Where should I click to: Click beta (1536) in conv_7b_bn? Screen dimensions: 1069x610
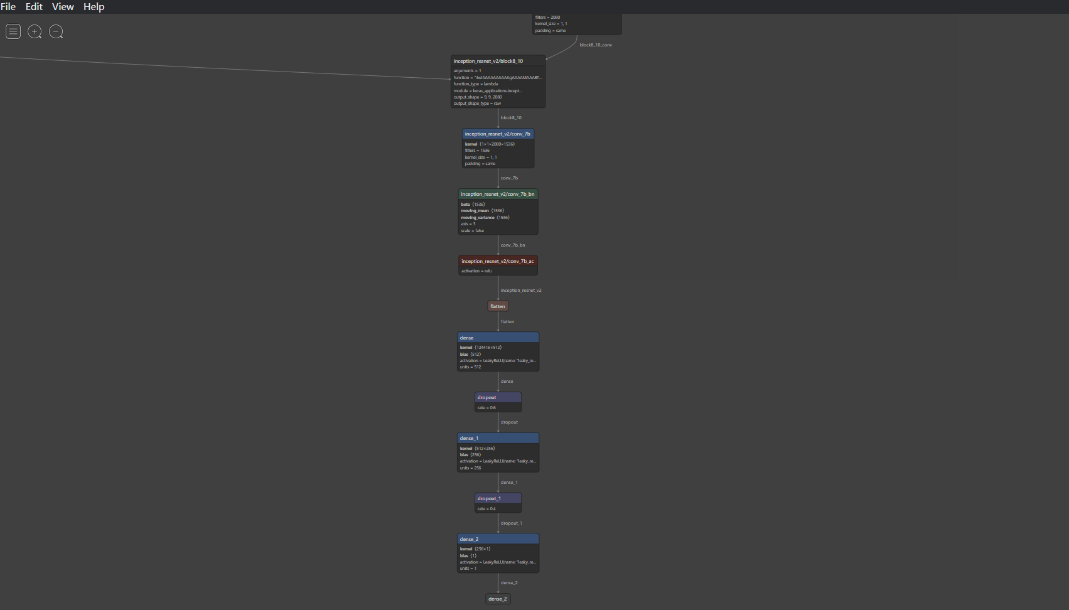pyautogui.click(x=473, y=205)
